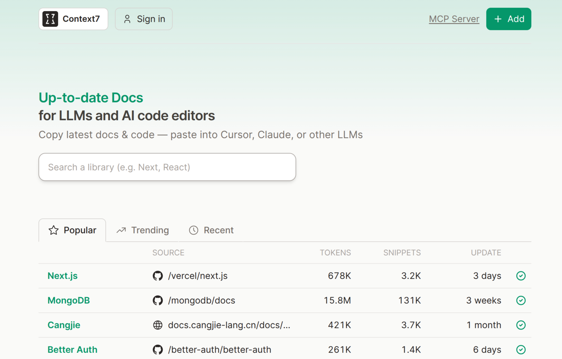Click the green checkmark in Next.js row

(521, 276)
